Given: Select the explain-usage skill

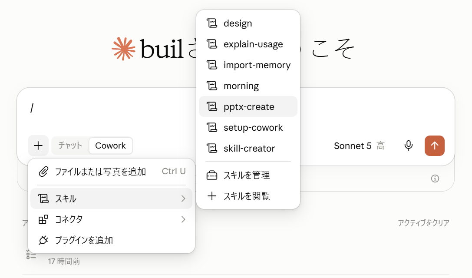Looking at the screenshot, I should 248,44.
